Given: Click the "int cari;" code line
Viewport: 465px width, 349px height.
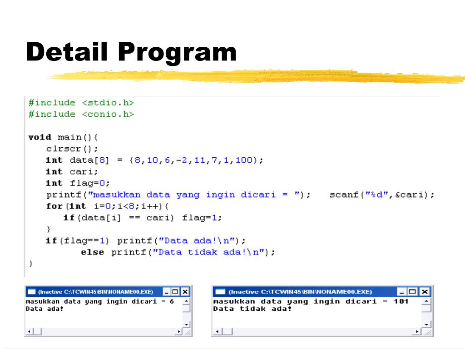Looking at the screenshot, I should click(x=72, y=172).
